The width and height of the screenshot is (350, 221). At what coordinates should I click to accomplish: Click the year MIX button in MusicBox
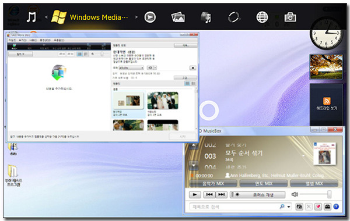point(264,184)
